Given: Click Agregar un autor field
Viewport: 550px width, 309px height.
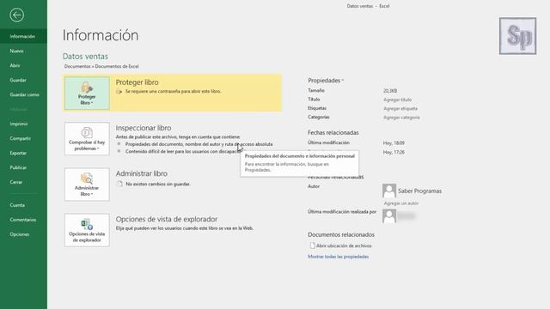Looking at the screenshot, I should click(401, 203).
